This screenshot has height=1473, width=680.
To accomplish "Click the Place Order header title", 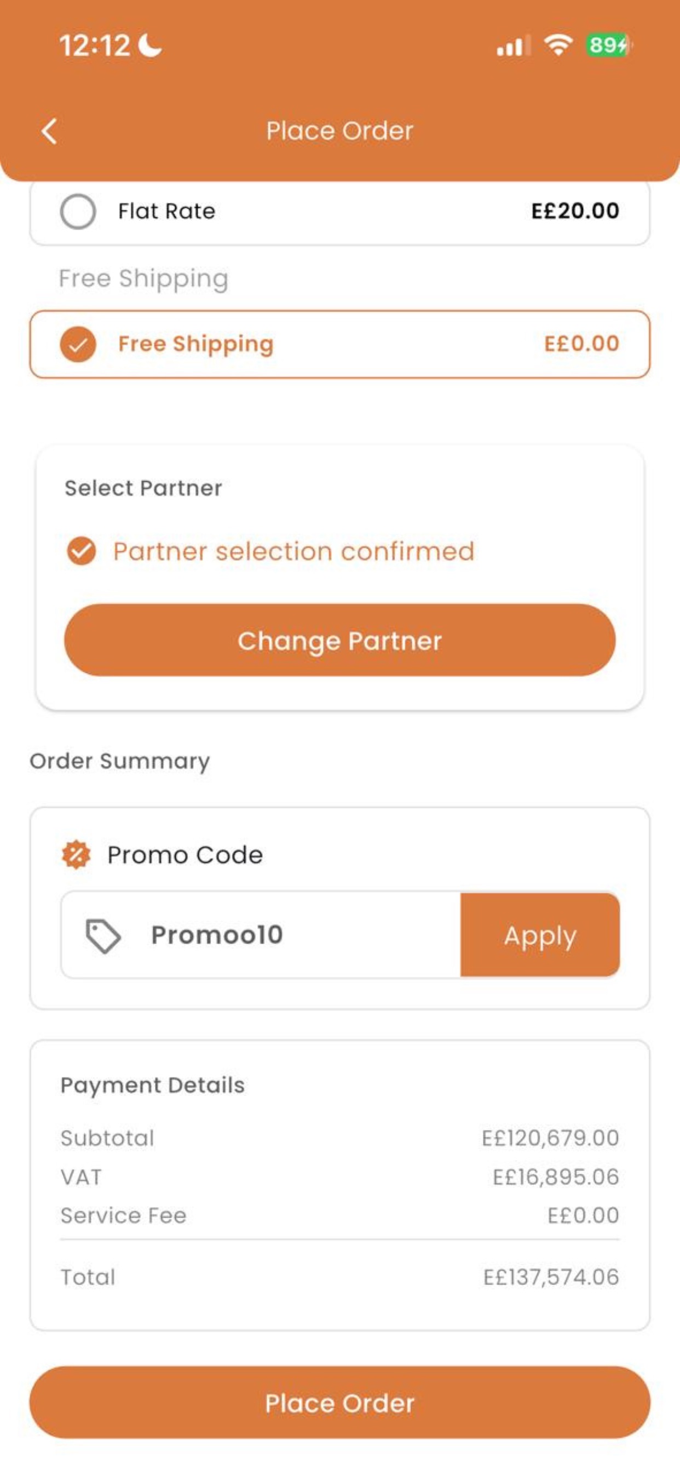I will point(339,131).
